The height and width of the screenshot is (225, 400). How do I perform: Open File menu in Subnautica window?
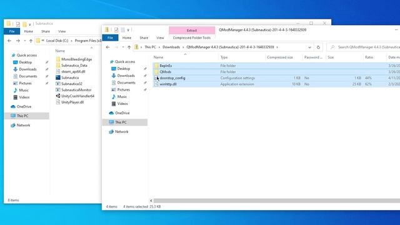[12, 31]
